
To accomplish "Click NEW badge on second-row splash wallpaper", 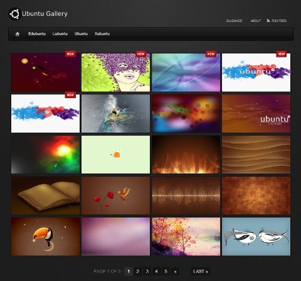I will [70, 95].
